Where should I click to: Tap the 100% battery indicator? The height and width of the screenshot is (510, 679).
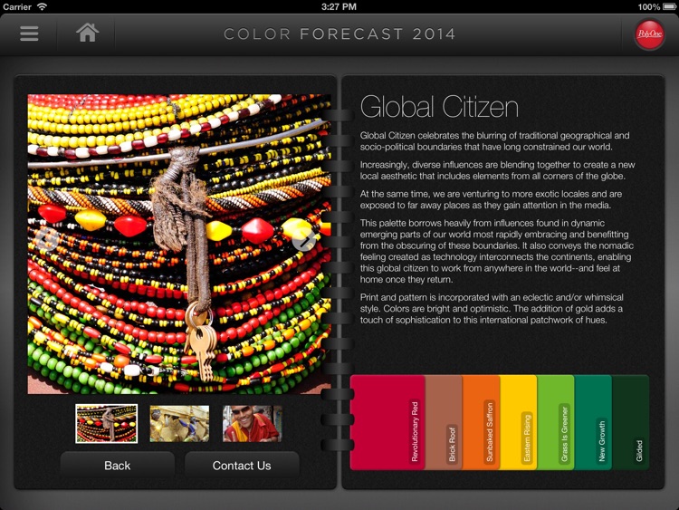pyautogui.click(x=656, y=6)
